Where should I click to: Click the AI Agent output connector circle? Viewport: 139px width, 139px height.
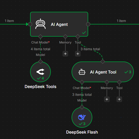click(88, 24)
